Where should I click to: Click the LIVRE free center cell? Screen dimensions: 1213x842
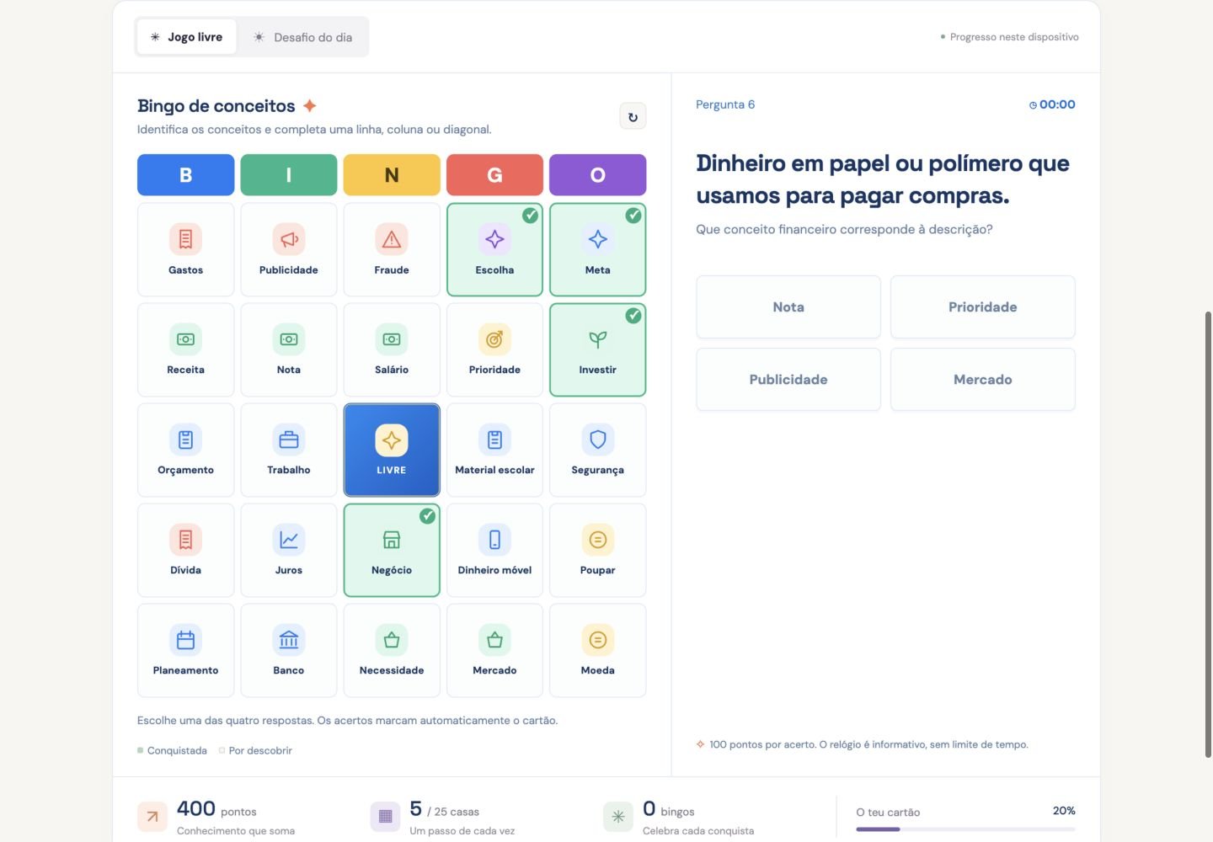pyautogui.click(x=392, y=450)
